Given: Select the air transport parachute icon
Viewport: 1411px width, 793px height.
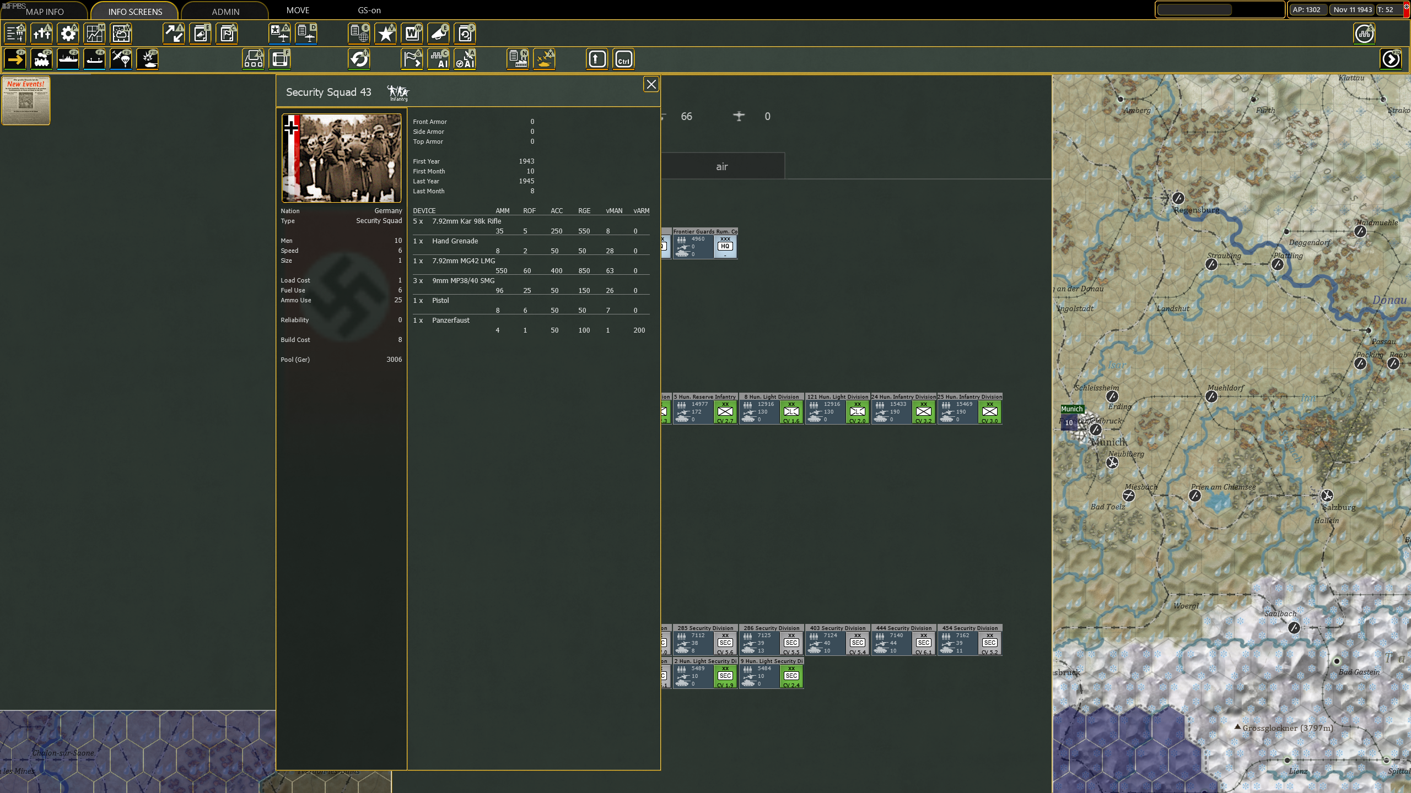Looking at the screenshot, I should 121,59.
